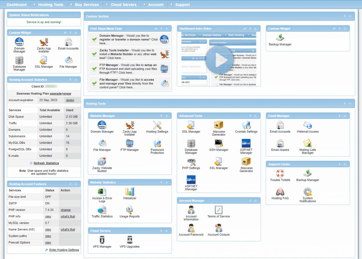
Task: Launch the Zacky App Installer
Action: click(x=129, y=127)
